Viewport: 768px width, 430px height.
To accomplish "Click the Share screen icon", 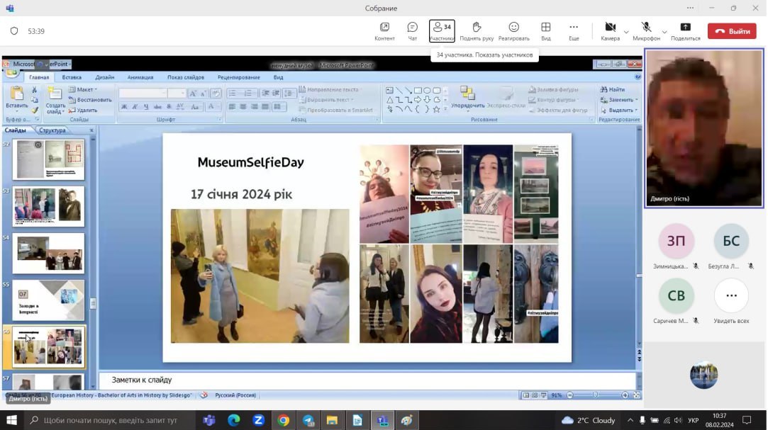I will (685, 28).
